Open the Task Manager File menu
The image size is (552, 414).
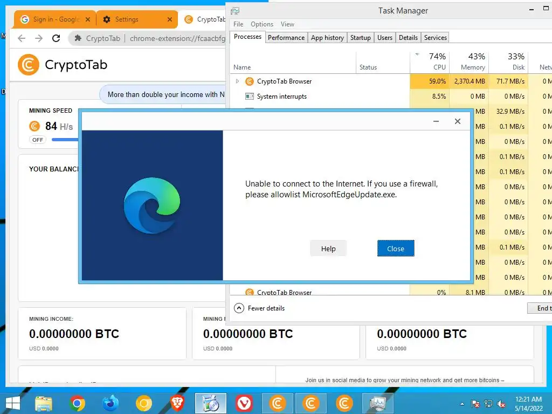(x=238, y=24)
